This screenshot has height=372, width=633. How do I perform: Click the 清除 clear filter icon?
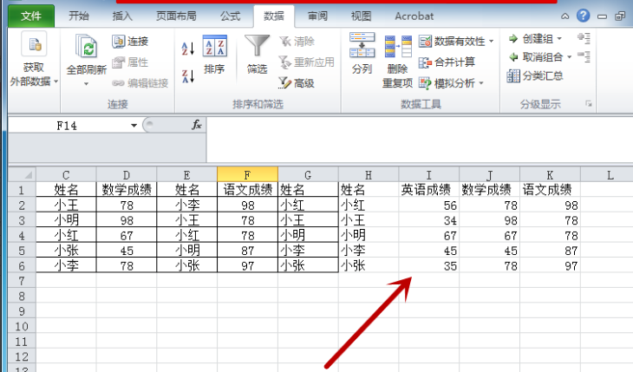click(285, 42)
